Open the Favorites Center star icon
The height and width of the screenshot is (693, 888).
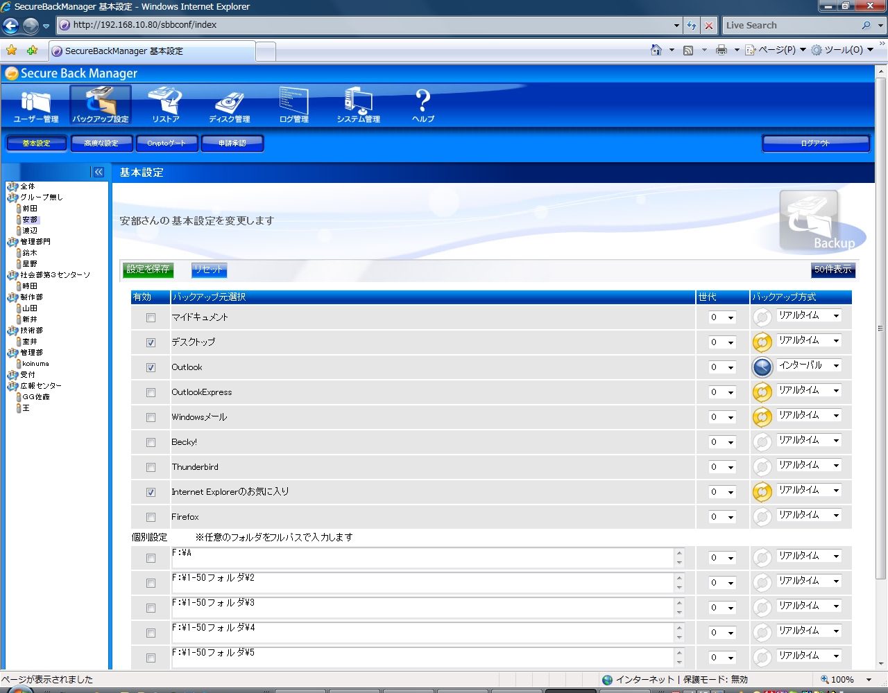11,50
